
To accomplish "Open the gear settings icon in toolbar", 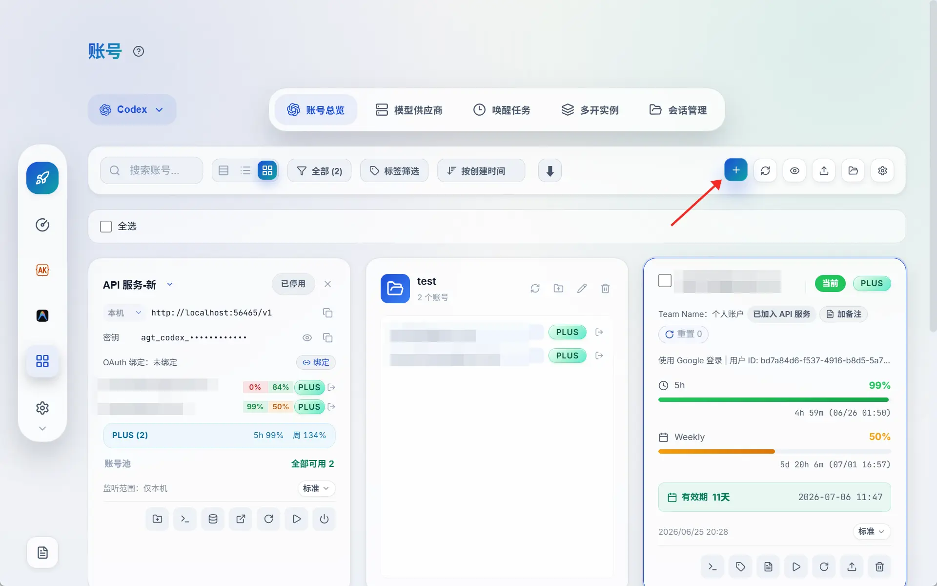I will [x=882, y=170].
